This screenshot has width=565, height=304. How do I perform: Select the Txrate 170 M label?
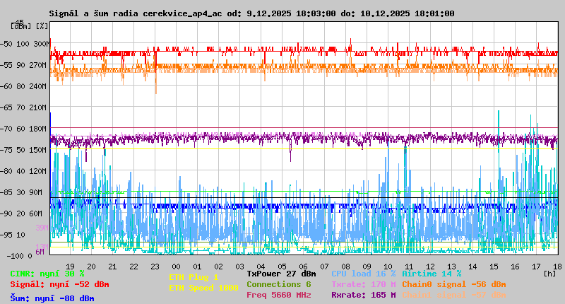pos(363,284)
